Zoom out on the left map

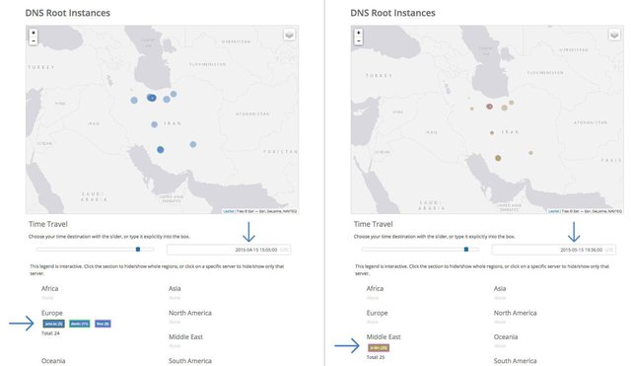point(34,40)
